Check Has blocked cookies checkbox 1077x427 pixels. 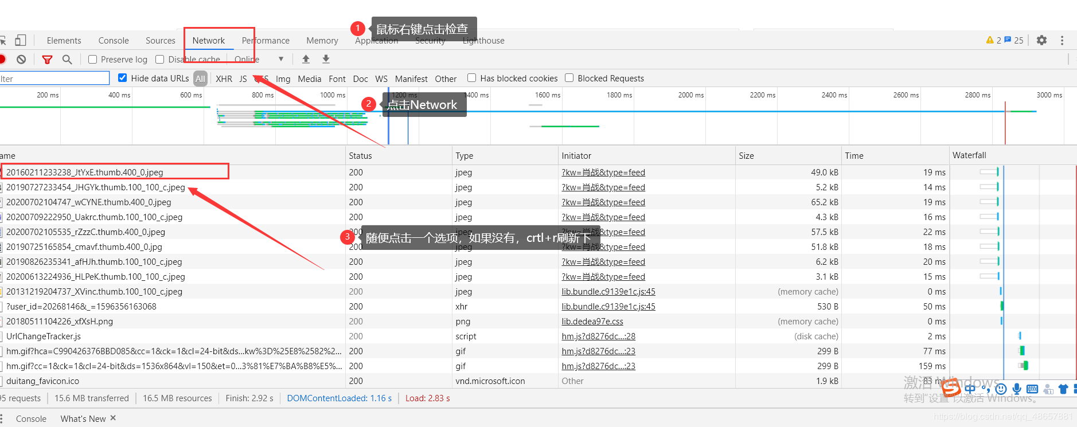click(471, 78)
